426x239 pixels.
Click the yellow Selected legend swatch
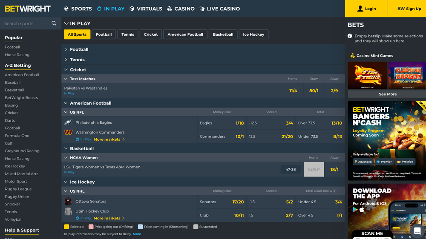click(x=66, y=227)
